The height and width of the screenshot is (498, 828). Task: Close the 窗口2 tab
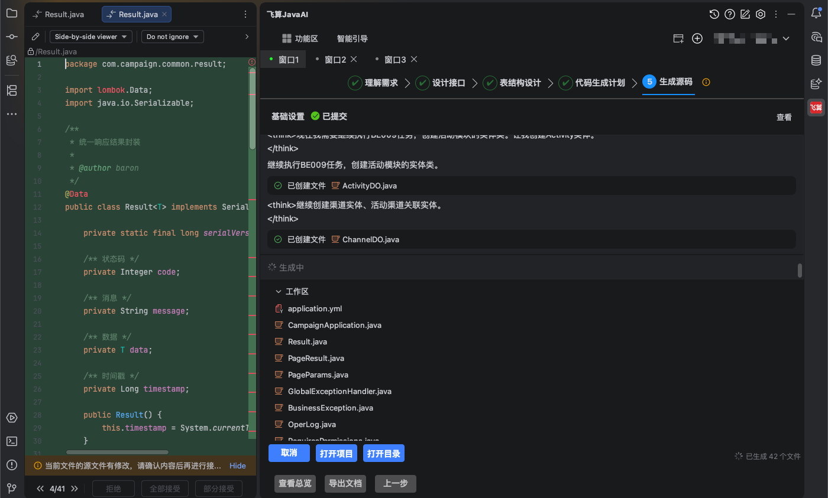(x=354, y=59)
